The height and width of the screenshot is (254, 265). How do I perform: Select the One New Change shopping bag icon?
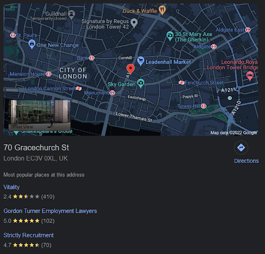32,44
